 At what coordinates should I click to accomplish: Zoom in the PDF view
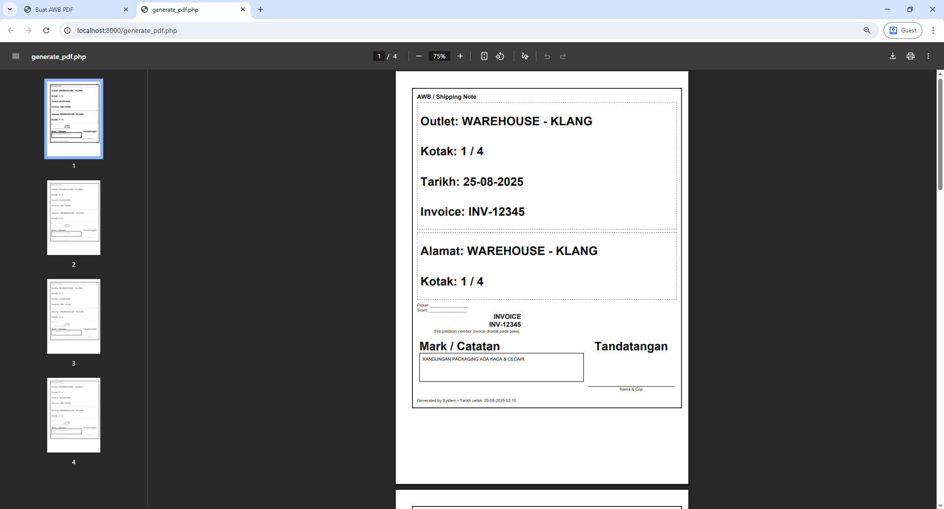(x=460, y=56)
